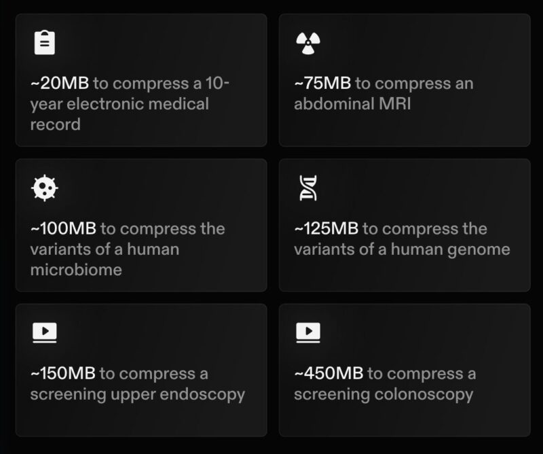Image resolution: width=543 pixels, height=454 pixels.
Task: Open the screening upper endoscopy card
Action: coord(141,370)
